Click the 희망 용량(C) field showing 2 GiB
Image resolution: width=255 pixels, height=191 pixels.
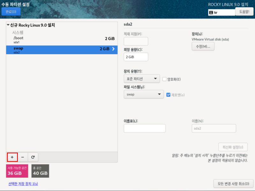pos(136,57)
